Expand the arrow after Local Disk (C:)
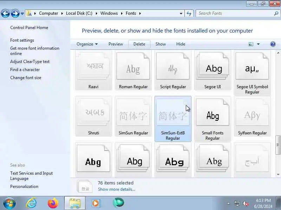281x210 pixels. [96, 13]
